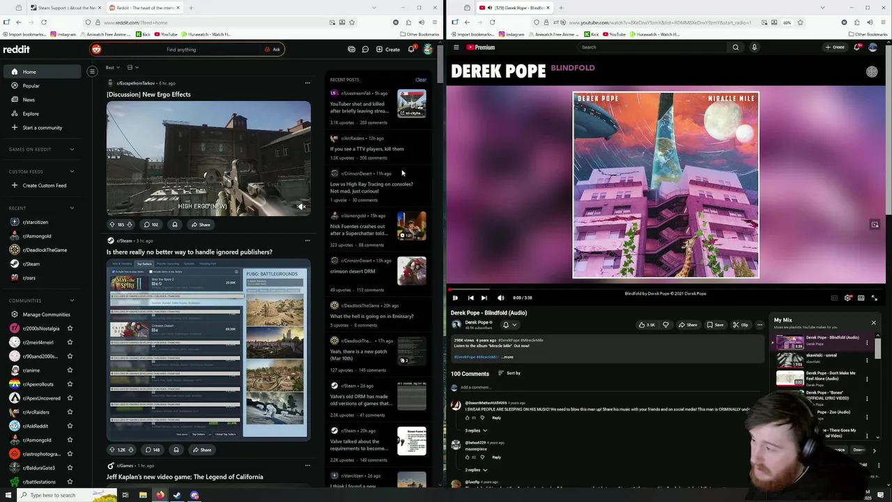Click Create post button on Reddit
The height and width of the screenshot is (502, 892).
point(388,50)
